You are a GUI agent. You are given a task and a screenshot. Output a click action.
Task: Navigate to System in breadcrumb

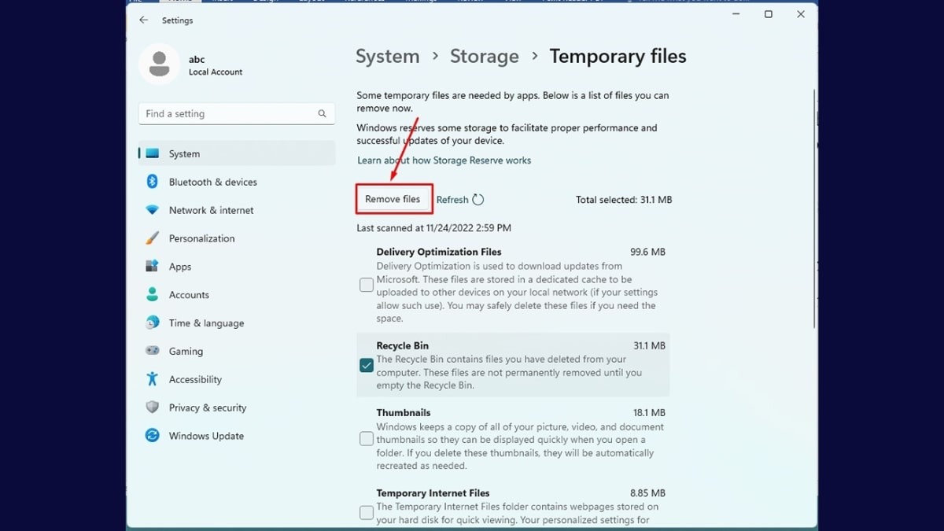[x=388, y=57]
